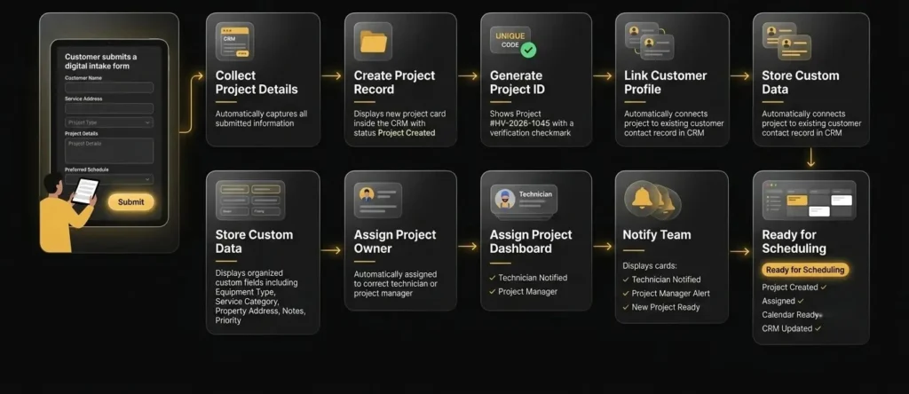Click the bold Project Created status in the Create Project Record card
The image size is (909, 394).
[x=407, y=133]
